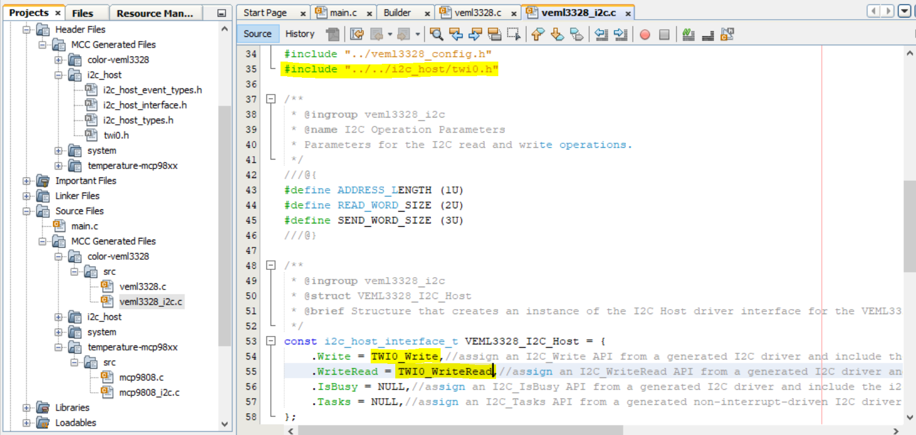
Task: Expand the temperature-mcp98xx header folder
Action: click(58, 165)
